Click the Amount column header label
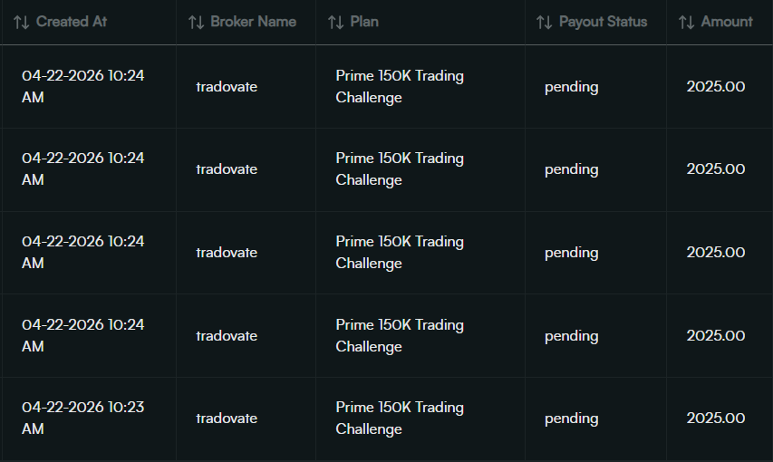Viewport: 773px width, 462px height. (727, 22)
